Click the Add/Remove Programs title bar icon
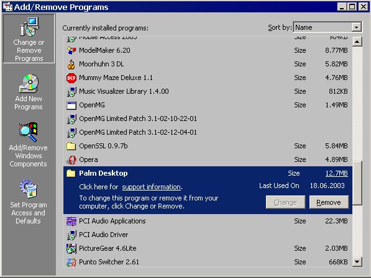Image resolution: width=371 pixels, height=278 pixels. pos(7,7)
